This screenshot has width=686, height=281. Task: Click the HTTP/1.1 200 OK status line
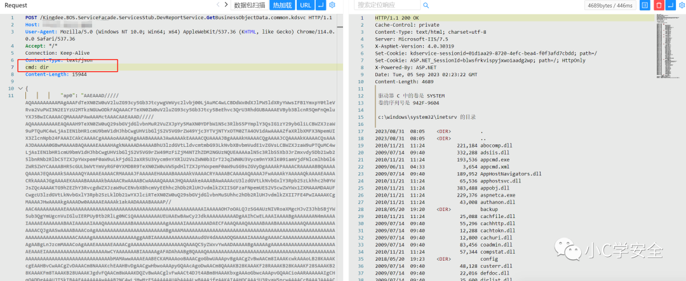click(x=397, y=18)
